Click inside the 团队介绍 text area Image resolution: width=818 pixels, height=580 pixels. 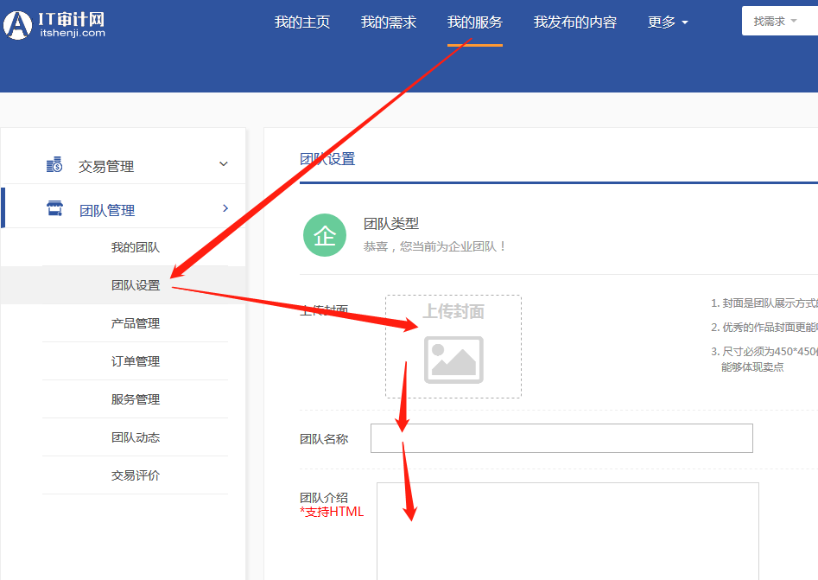pos(568,531)
